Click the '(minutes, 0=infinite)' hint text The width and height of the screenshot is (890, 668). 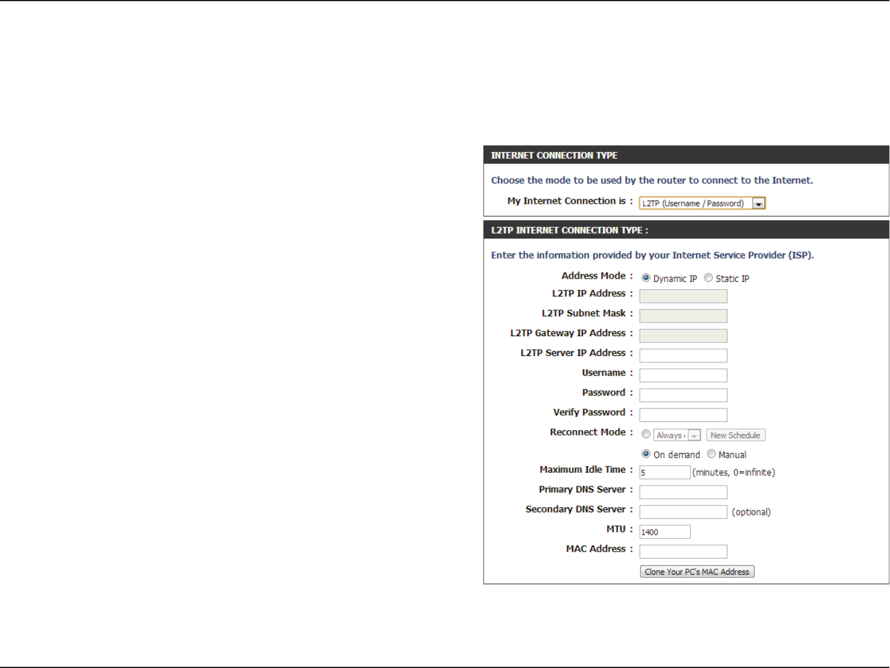tap(734, 473)
